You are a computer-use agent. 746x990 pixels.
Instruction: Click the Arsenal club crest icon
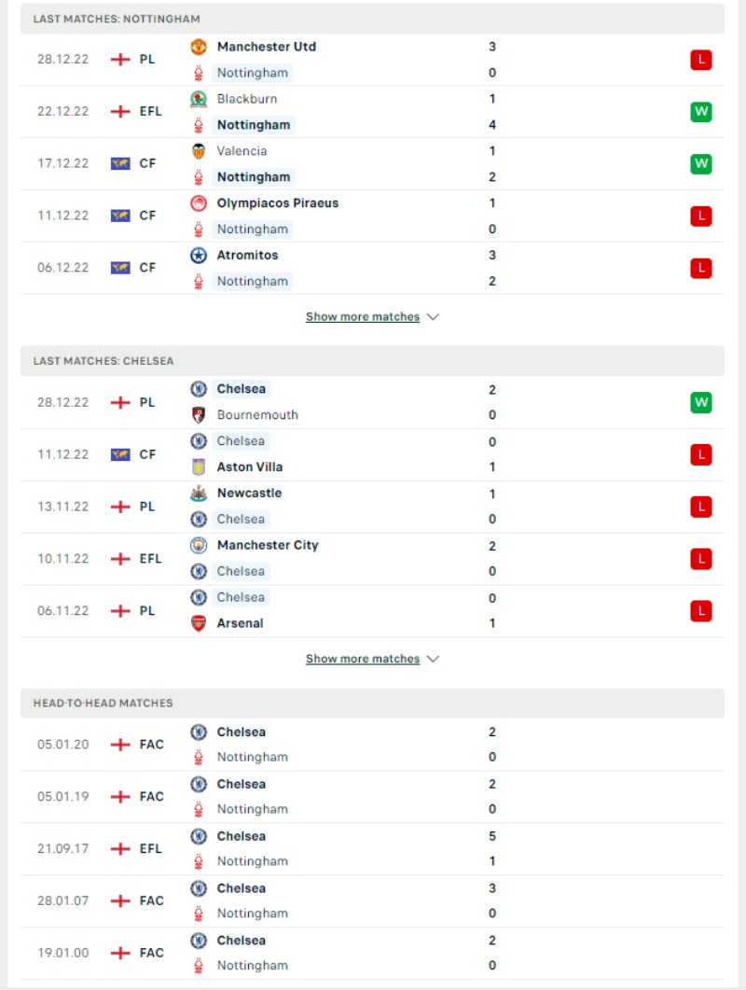pyautogui.click(x=199, y=623)
